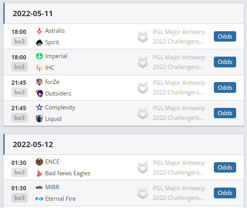The width and height of the screenshot is (247, 208).
Task: Click the Complexity star logo icon
Action: coord(39,107)
